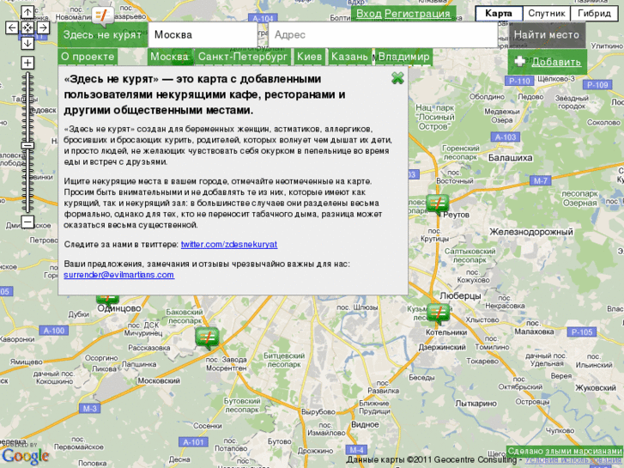Select the Казань city tab
Image resolution: width=624 pixels, height=468 pixels.
click(x=349, y=57)
